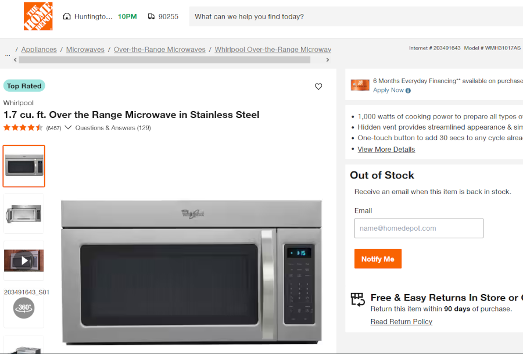Select the Huntington store location icon
Viewport: 523px width, 354px height.
(x=67, y=16)
